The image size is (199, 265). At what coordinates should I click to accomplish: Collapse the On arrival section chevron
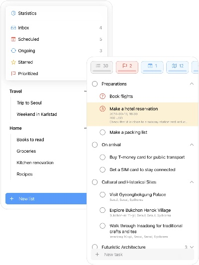[x=192, y=145]
